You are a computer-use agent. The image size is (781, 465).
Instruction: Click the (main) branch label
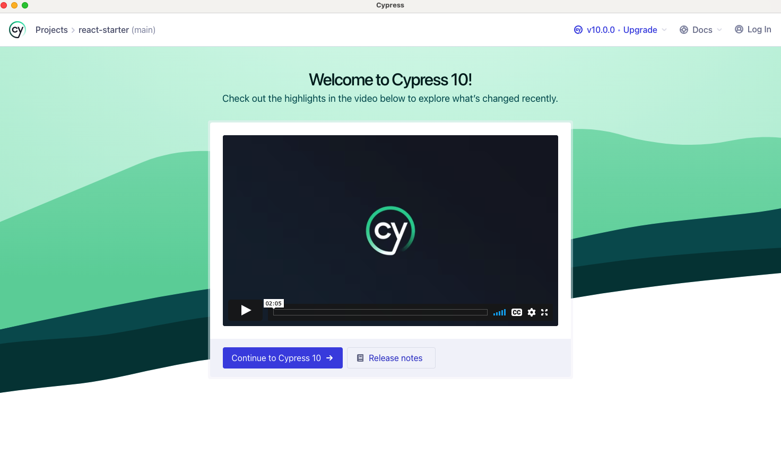[143, 30]
